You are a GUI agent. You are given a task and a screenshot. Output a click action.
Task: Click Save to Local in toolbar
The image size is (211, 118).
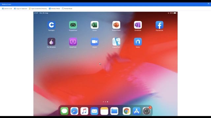pos(7,9)
